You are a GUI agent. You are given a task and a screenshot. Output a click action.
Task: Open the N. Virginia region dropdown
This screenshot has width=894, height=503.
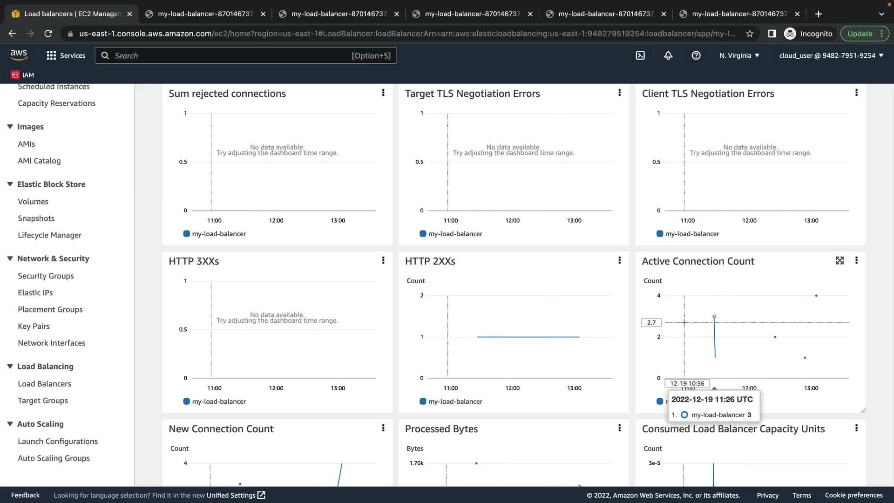[739, 55]
